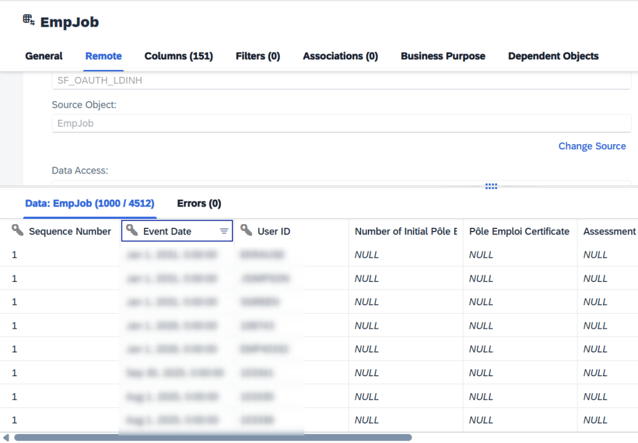
Task: Click key icon in Event Date column
Action: 132,231
